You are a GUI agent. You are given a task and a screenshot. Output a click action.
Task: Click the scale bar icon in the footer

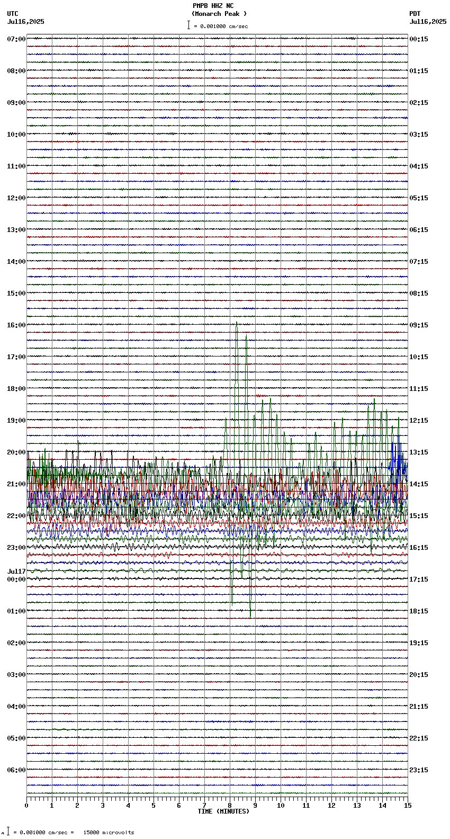8,831
